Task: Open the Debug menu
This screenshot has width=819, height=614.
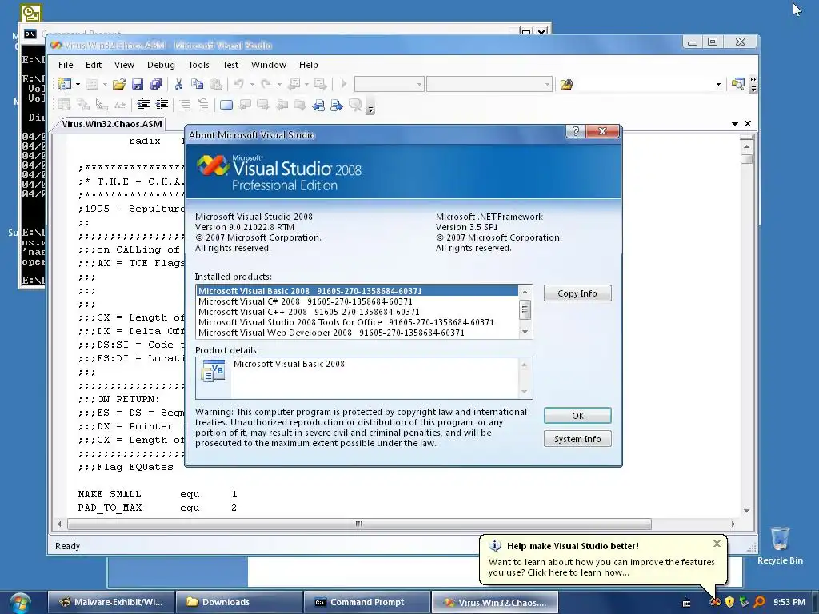Action: point(161,65)
